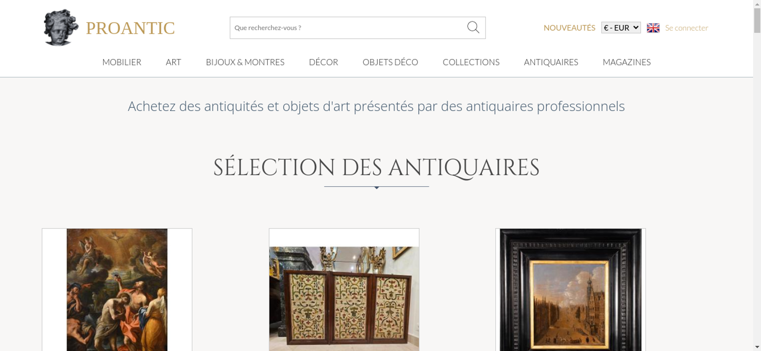761x351 pixels.
Task: Click the vertical page scrollbar thumb
Action: point(757,20)
